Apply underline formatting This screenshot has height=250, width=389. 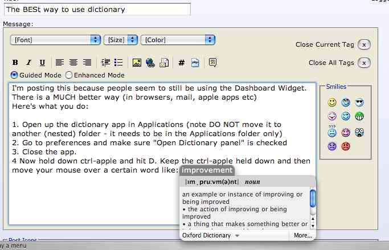[42, 63]
